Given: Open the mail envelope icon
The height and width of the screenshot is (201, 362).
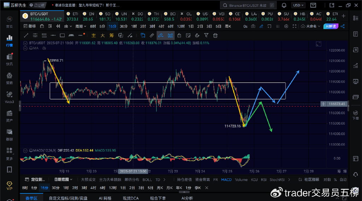Looking at the screenshot, I should point(313,5).
